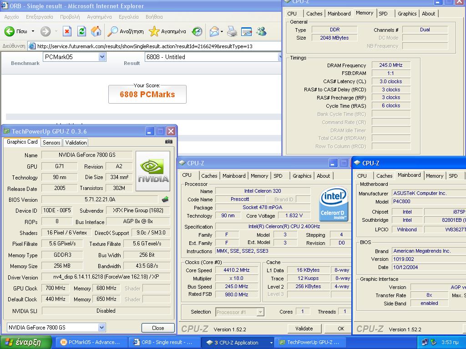
Task: Switch to the Validation tab in GPU-Z
Action: [76, 142]
